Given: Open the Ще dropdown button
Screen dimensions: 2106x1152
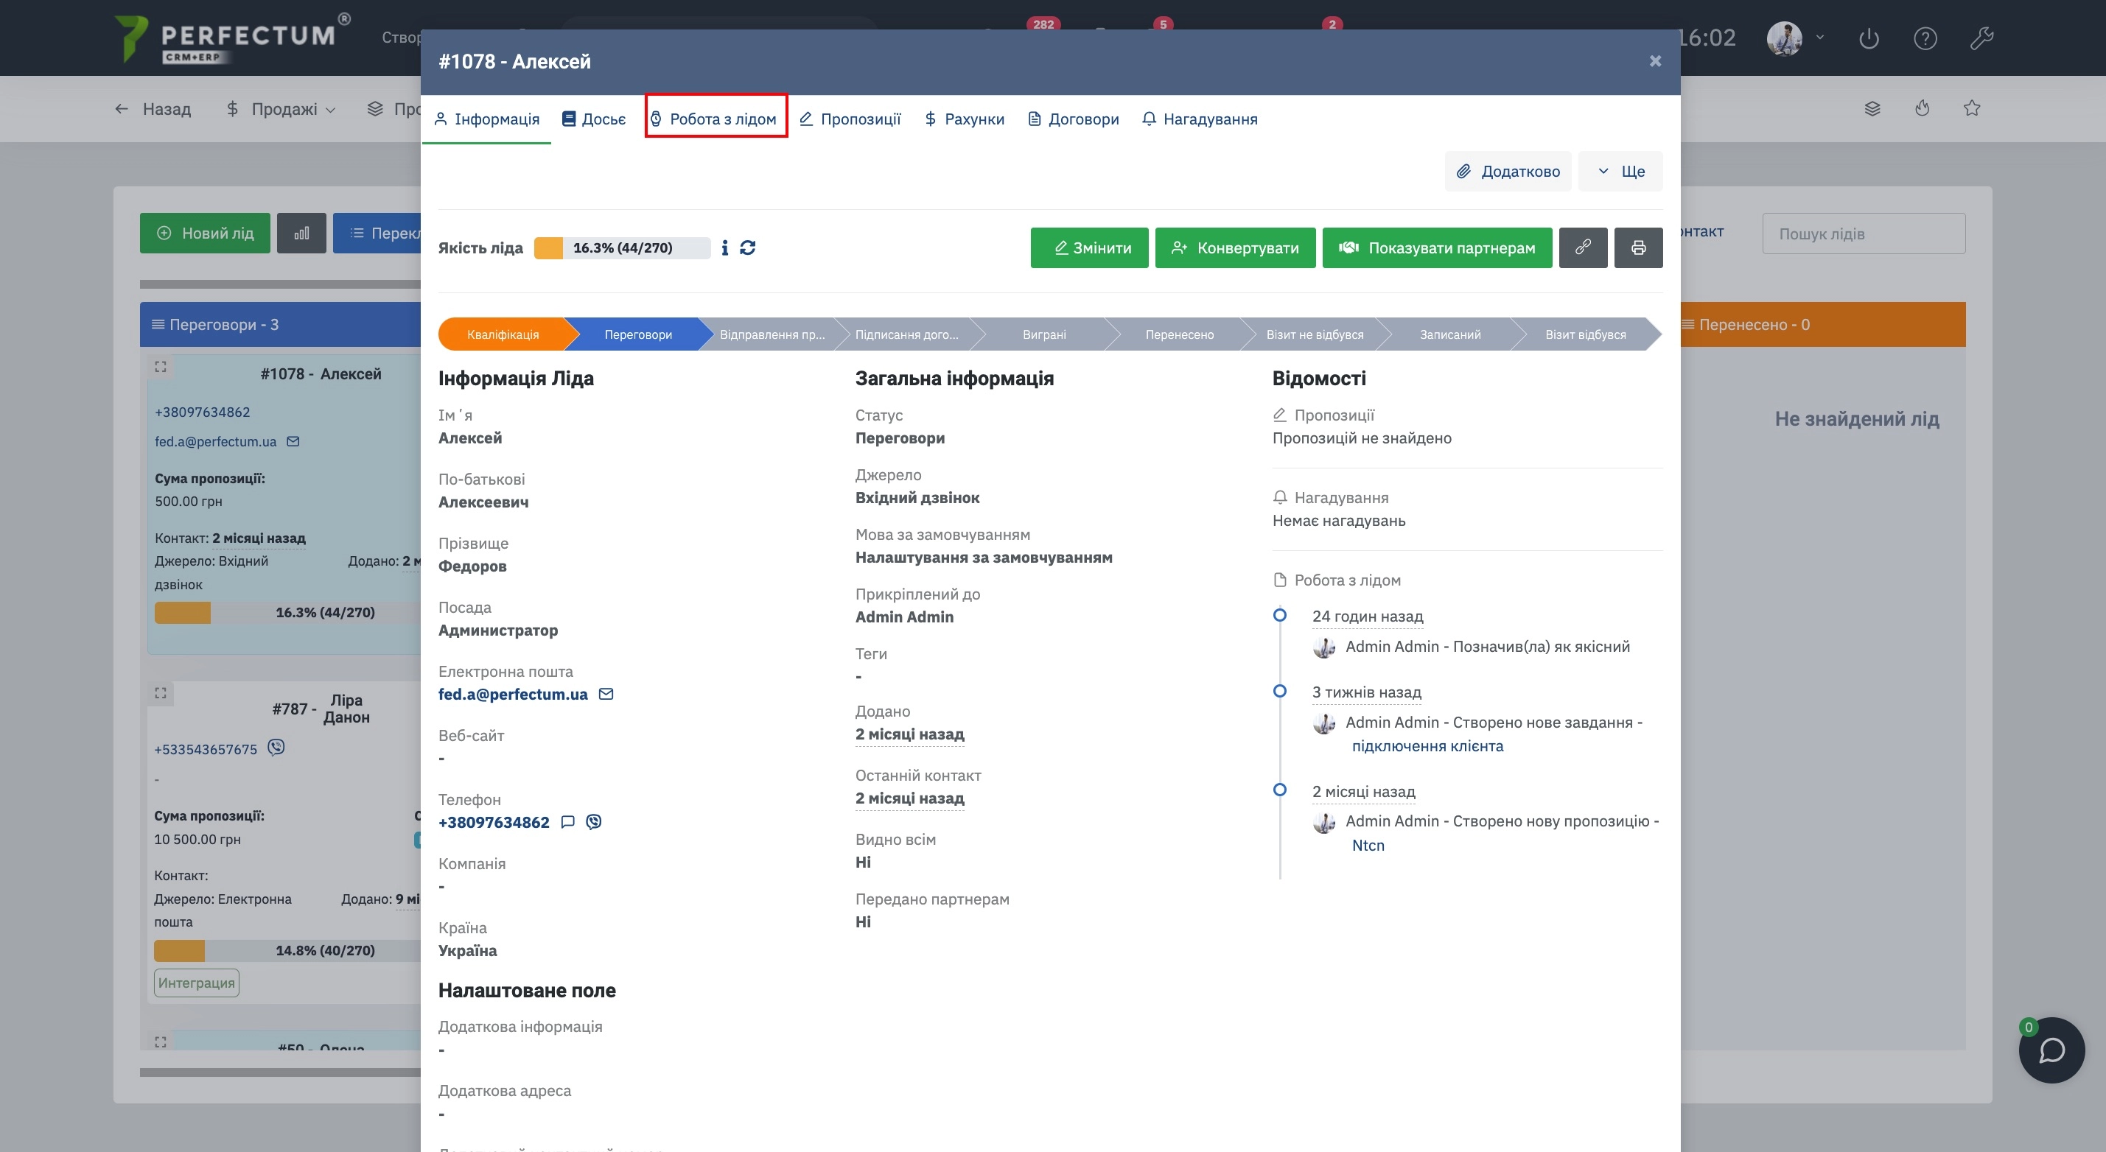Looking at the screenshot, I should click(1620, 172).
